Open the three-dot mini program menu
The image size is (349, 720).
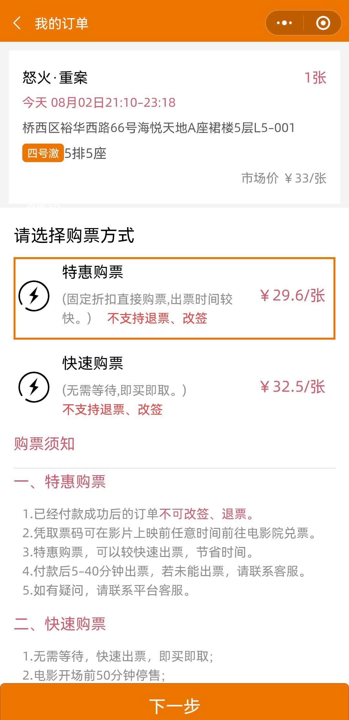[x=284, y=23]
